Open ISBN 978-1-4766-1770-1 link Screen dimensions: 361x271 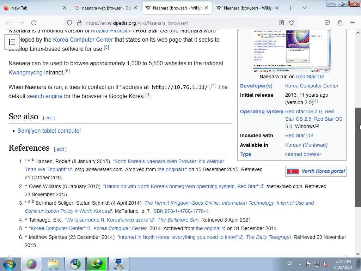(x=180, y=211)
